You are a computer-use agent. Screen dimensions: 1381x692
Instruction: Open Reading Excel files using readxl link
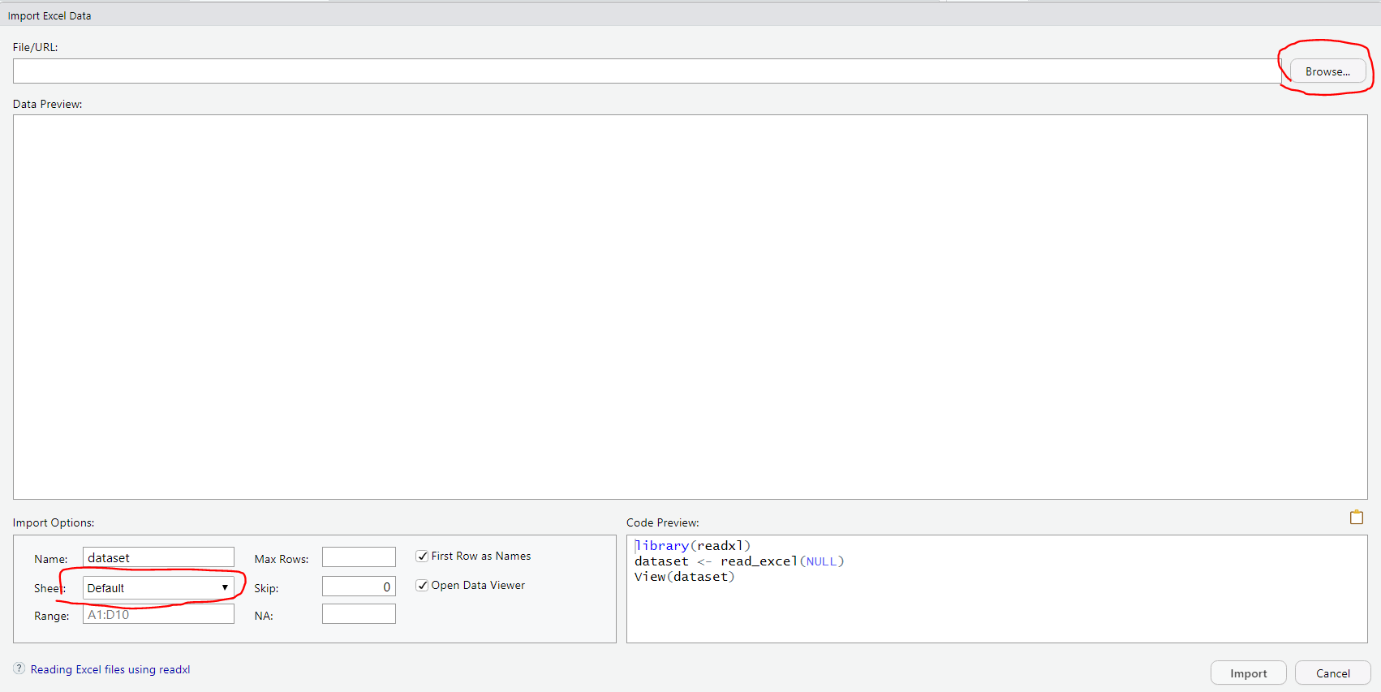[x=110, y=669]
